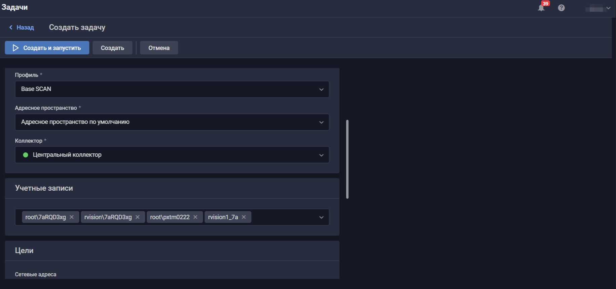Click the green status dot of Центральный коллектор

pos(26,155)
